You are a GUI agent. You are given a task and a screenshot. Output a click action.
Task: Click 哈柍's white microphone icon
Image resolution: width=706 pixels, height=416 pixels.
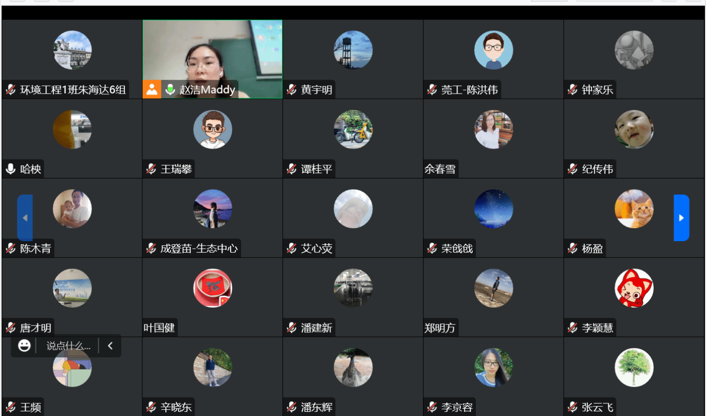pos(10,169)
